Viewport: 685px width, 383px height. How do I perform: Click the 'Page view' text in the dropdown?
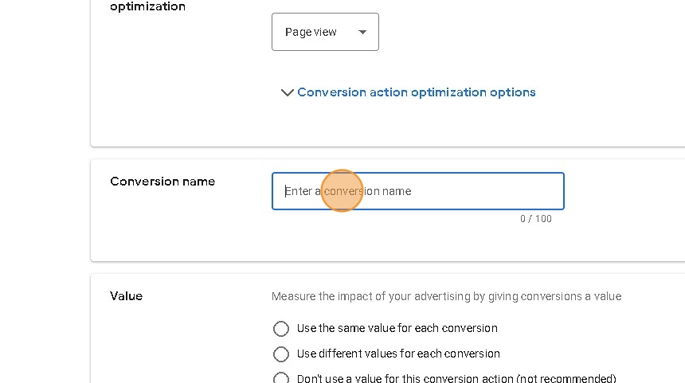(311, 32)
